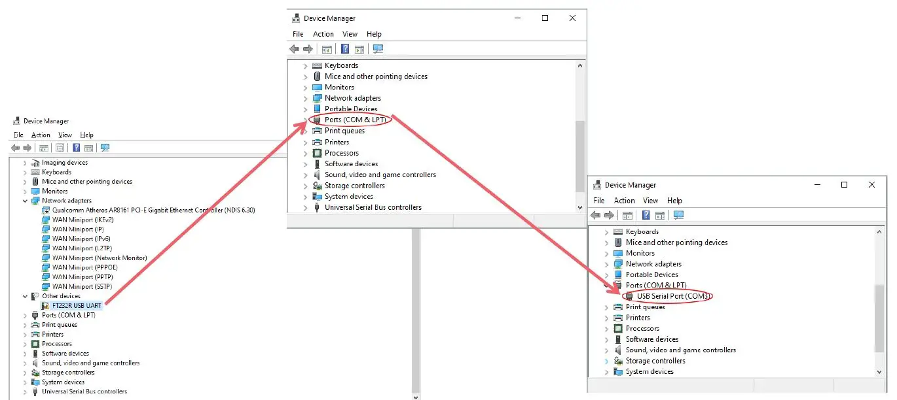
Task: Click scroll-up arrow in middle window scrollbar
Action: point(579,65)
